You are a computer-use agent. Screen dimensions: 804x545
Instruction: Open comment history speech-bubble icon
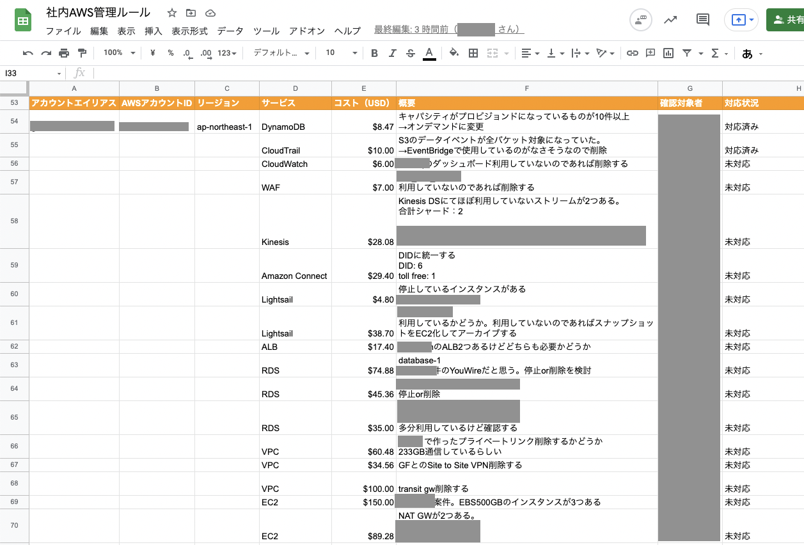[703, 20]
